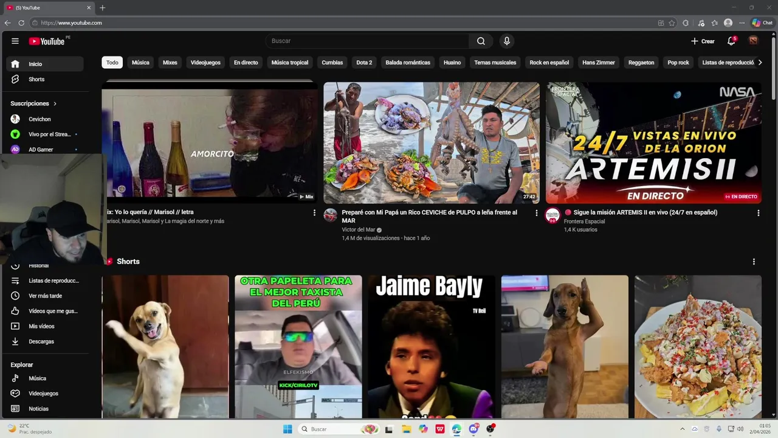This screenshot has height=438, width=778.
Task: Click the browser address bar
Action: point(340,23)
